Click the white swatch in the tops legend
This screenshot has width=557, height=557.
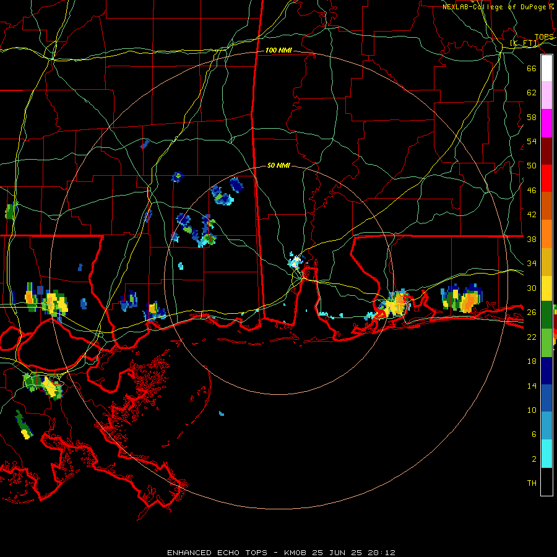[x=546, y=68]
